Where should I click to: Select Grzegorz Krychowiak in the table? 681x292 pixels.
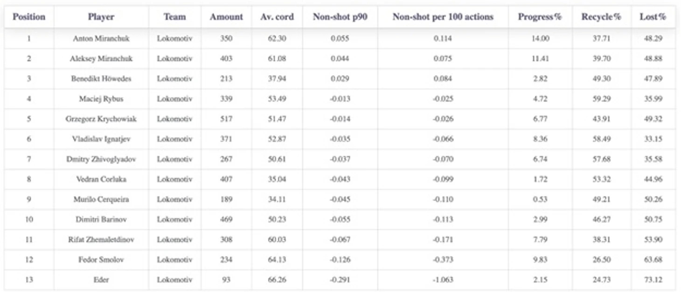[x=101, y=119]
